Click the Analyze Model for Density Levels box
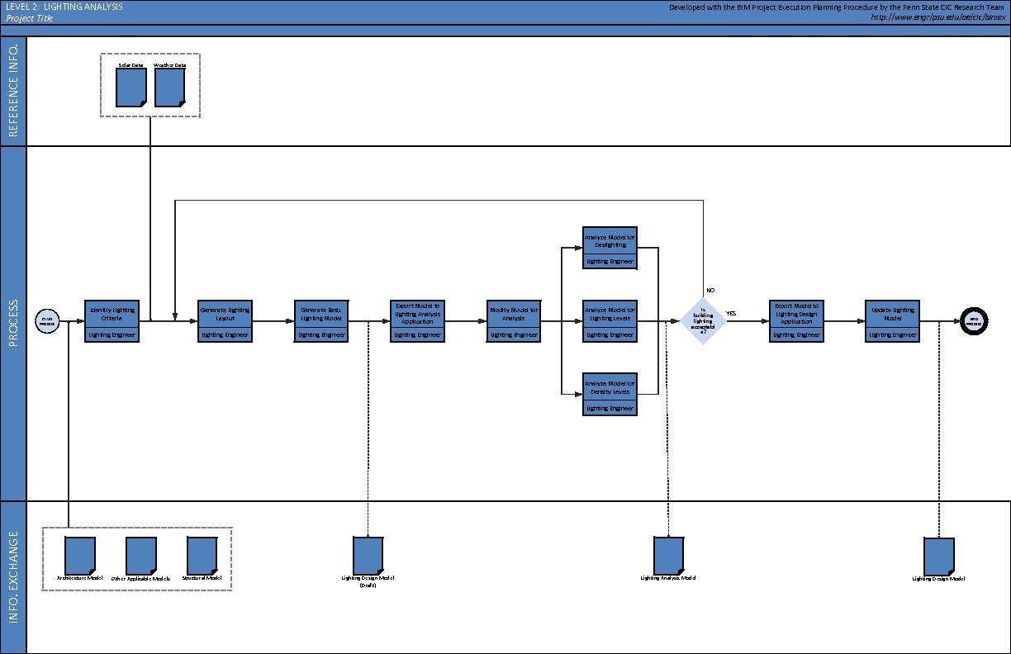The height and width of the screenshot is (654, 1011). click(610, 394)
